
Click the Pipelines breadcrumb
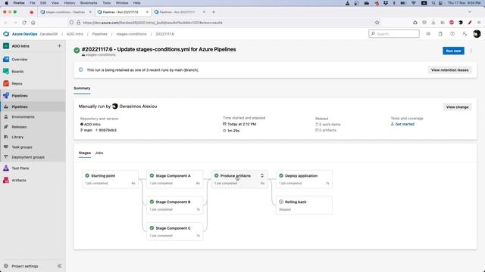click(x=99, y=34)
